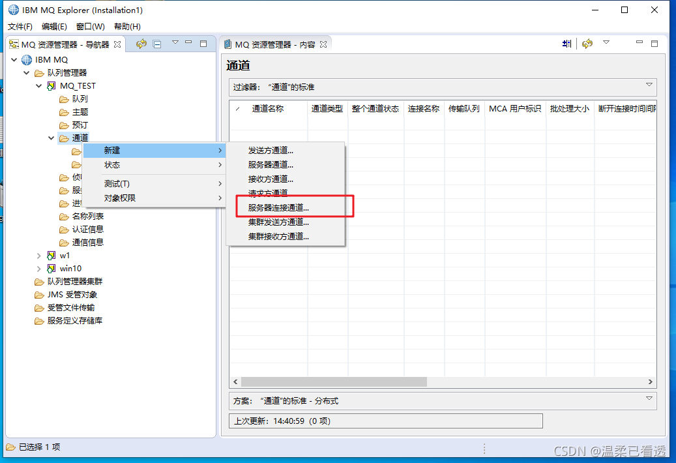Image resolution: width=676 pixels, height=463 pixels.
Task: Select the 主题 folder
Action: (x=74, y=112)
